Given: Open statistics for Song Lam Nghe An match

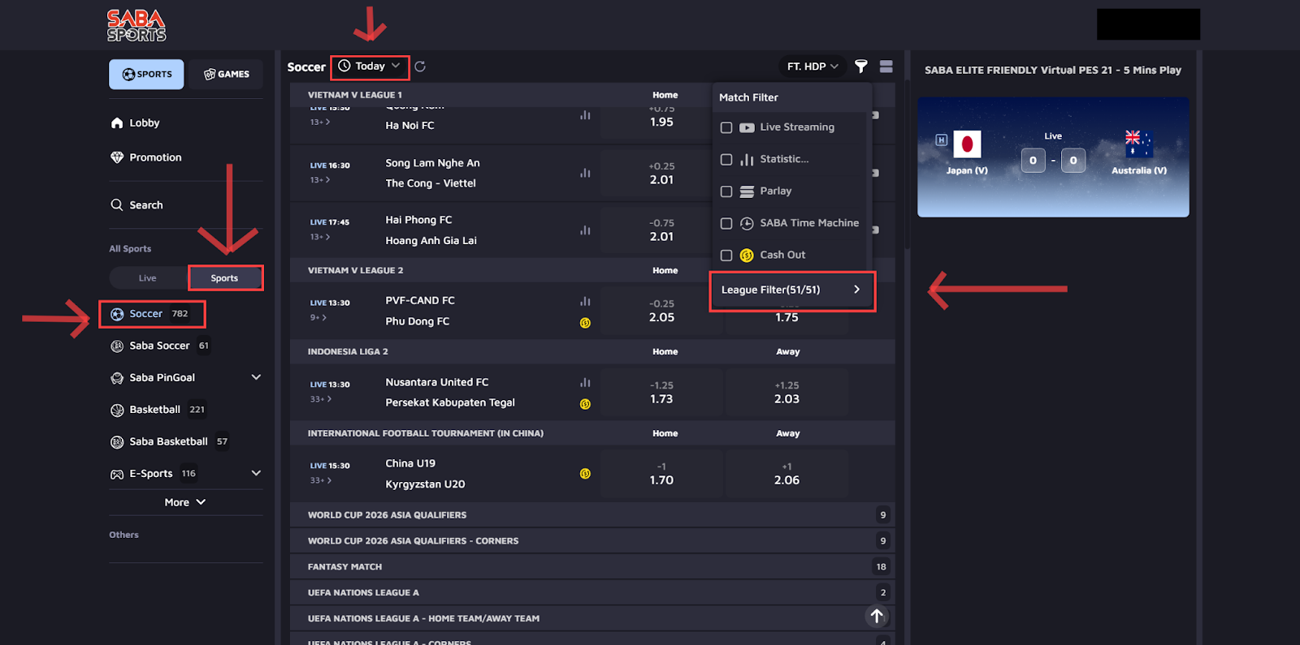Looking at the screenshot, I should pos(585,173).
